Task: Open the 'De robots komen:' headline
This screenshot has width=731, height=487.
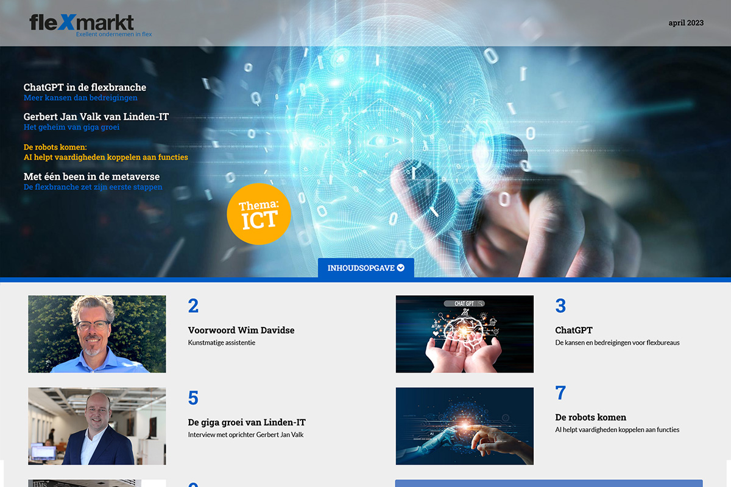Action: coord(55,147)
